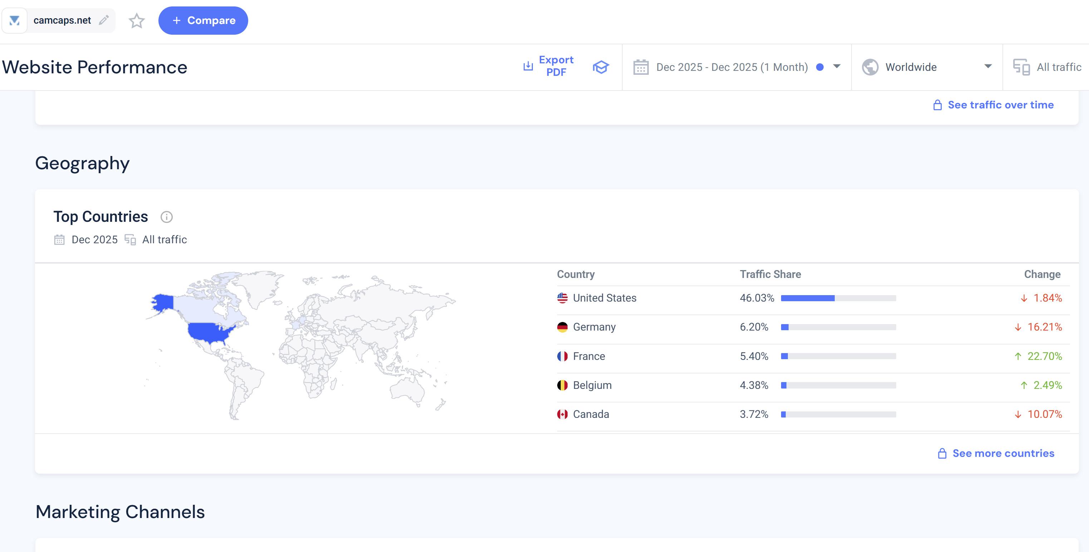1089x552 pixels.
Task: Click the Export PDF download icon
Action: [528, 66]
